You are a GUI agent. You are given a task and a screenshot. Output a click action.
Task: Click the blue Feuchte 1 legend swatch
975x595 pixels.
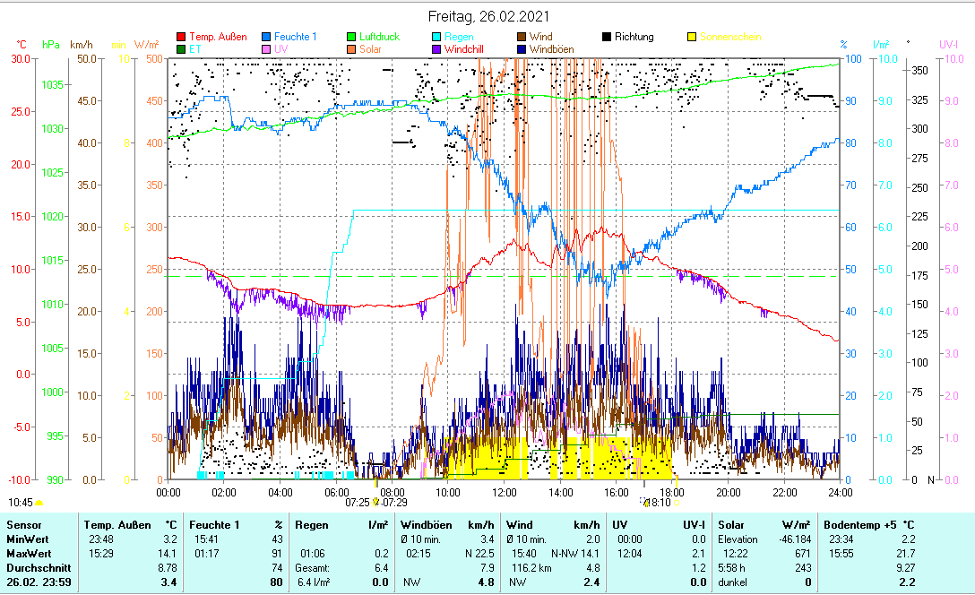click(x=267, y=37)
